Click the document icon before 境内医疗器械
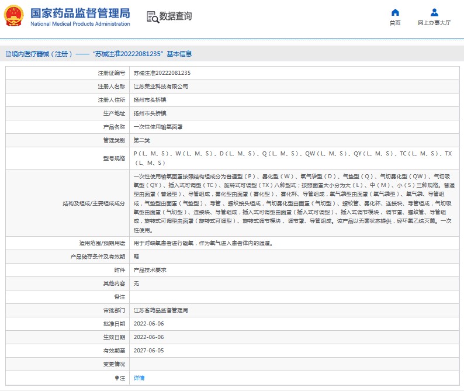The image size is (464, 391). [x=8, y=54]
